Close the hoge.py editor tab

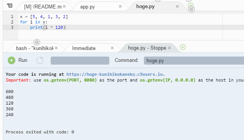point(177,7)
